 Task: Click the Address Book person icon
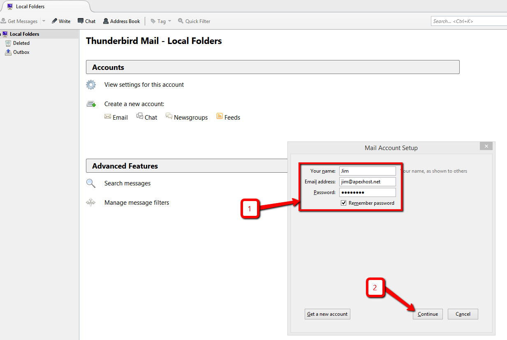106,21
